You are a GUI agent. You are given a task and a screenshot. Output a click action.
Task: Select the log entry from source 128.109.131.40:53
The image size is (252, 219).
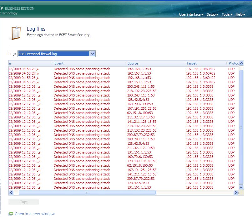[142, 161]
